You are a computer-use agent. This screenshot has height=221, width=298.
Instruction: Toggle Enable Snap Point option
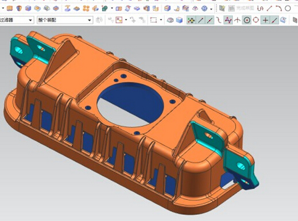[x=191, y=20]
